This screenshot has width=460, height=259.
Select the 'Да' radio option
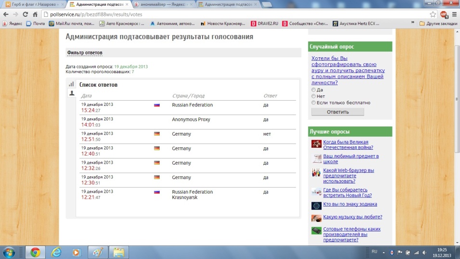313,90
